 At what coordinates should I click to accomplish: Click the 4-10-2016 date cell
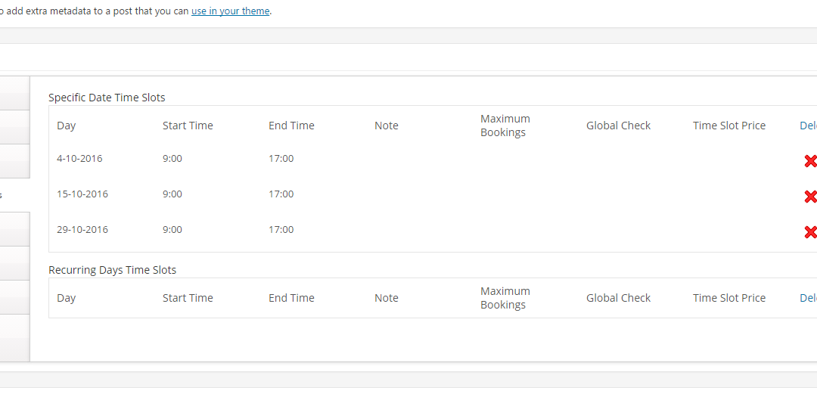pos(79,158)
